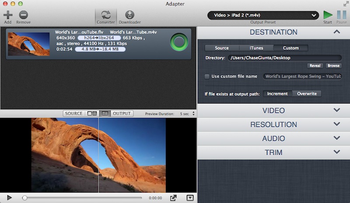Click the Pause conversion icon
This screenshot has height=203, width=350.
point(341,15)
